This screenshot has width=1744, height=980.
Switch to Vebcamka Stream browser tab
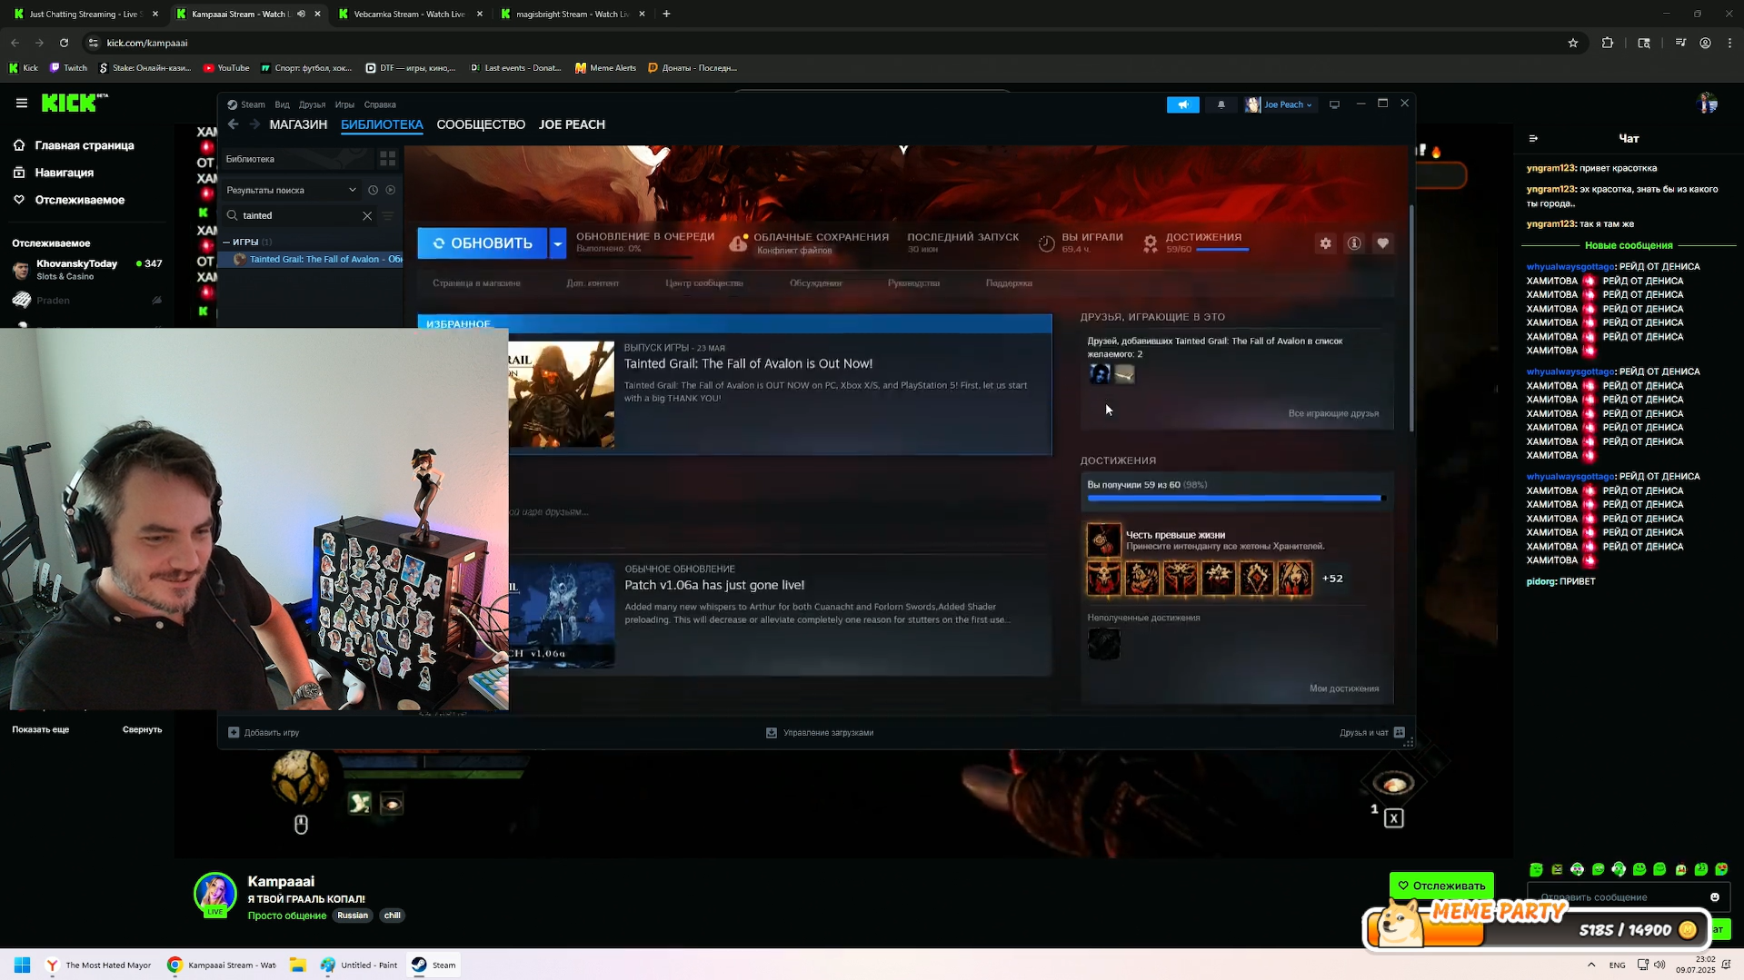tap(409, 14)
